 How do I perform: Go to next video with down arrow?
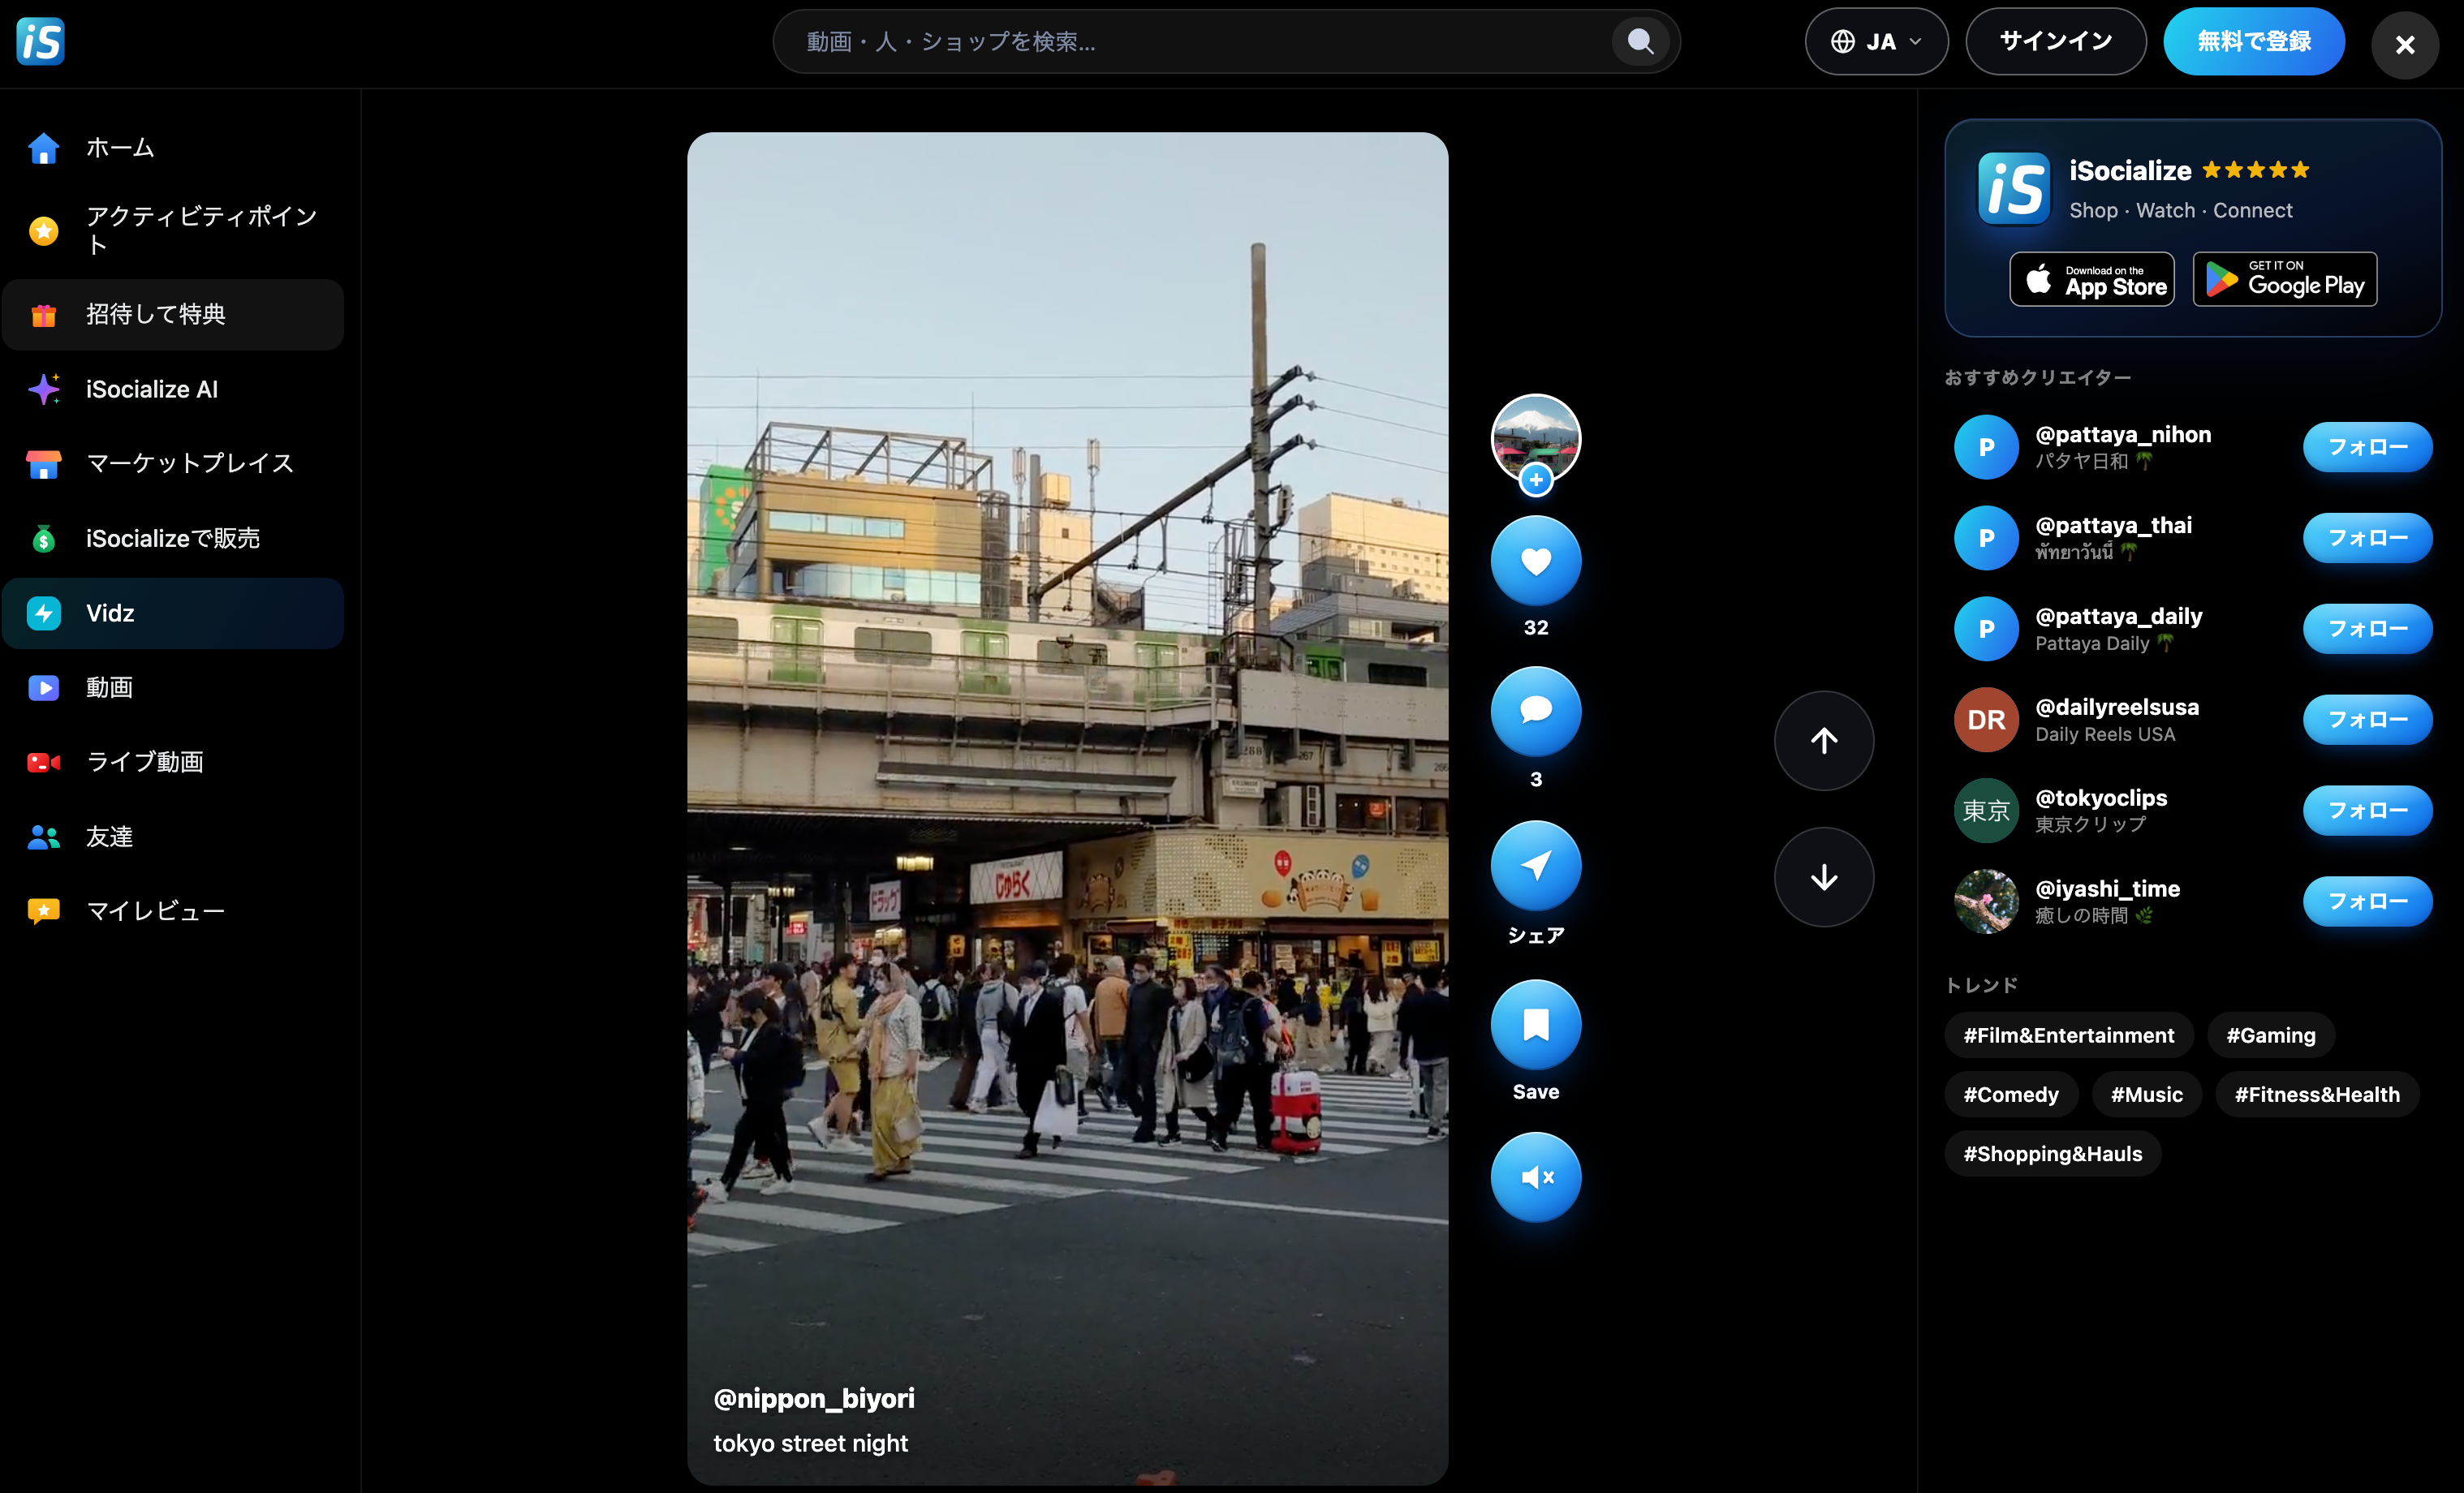1824,877
